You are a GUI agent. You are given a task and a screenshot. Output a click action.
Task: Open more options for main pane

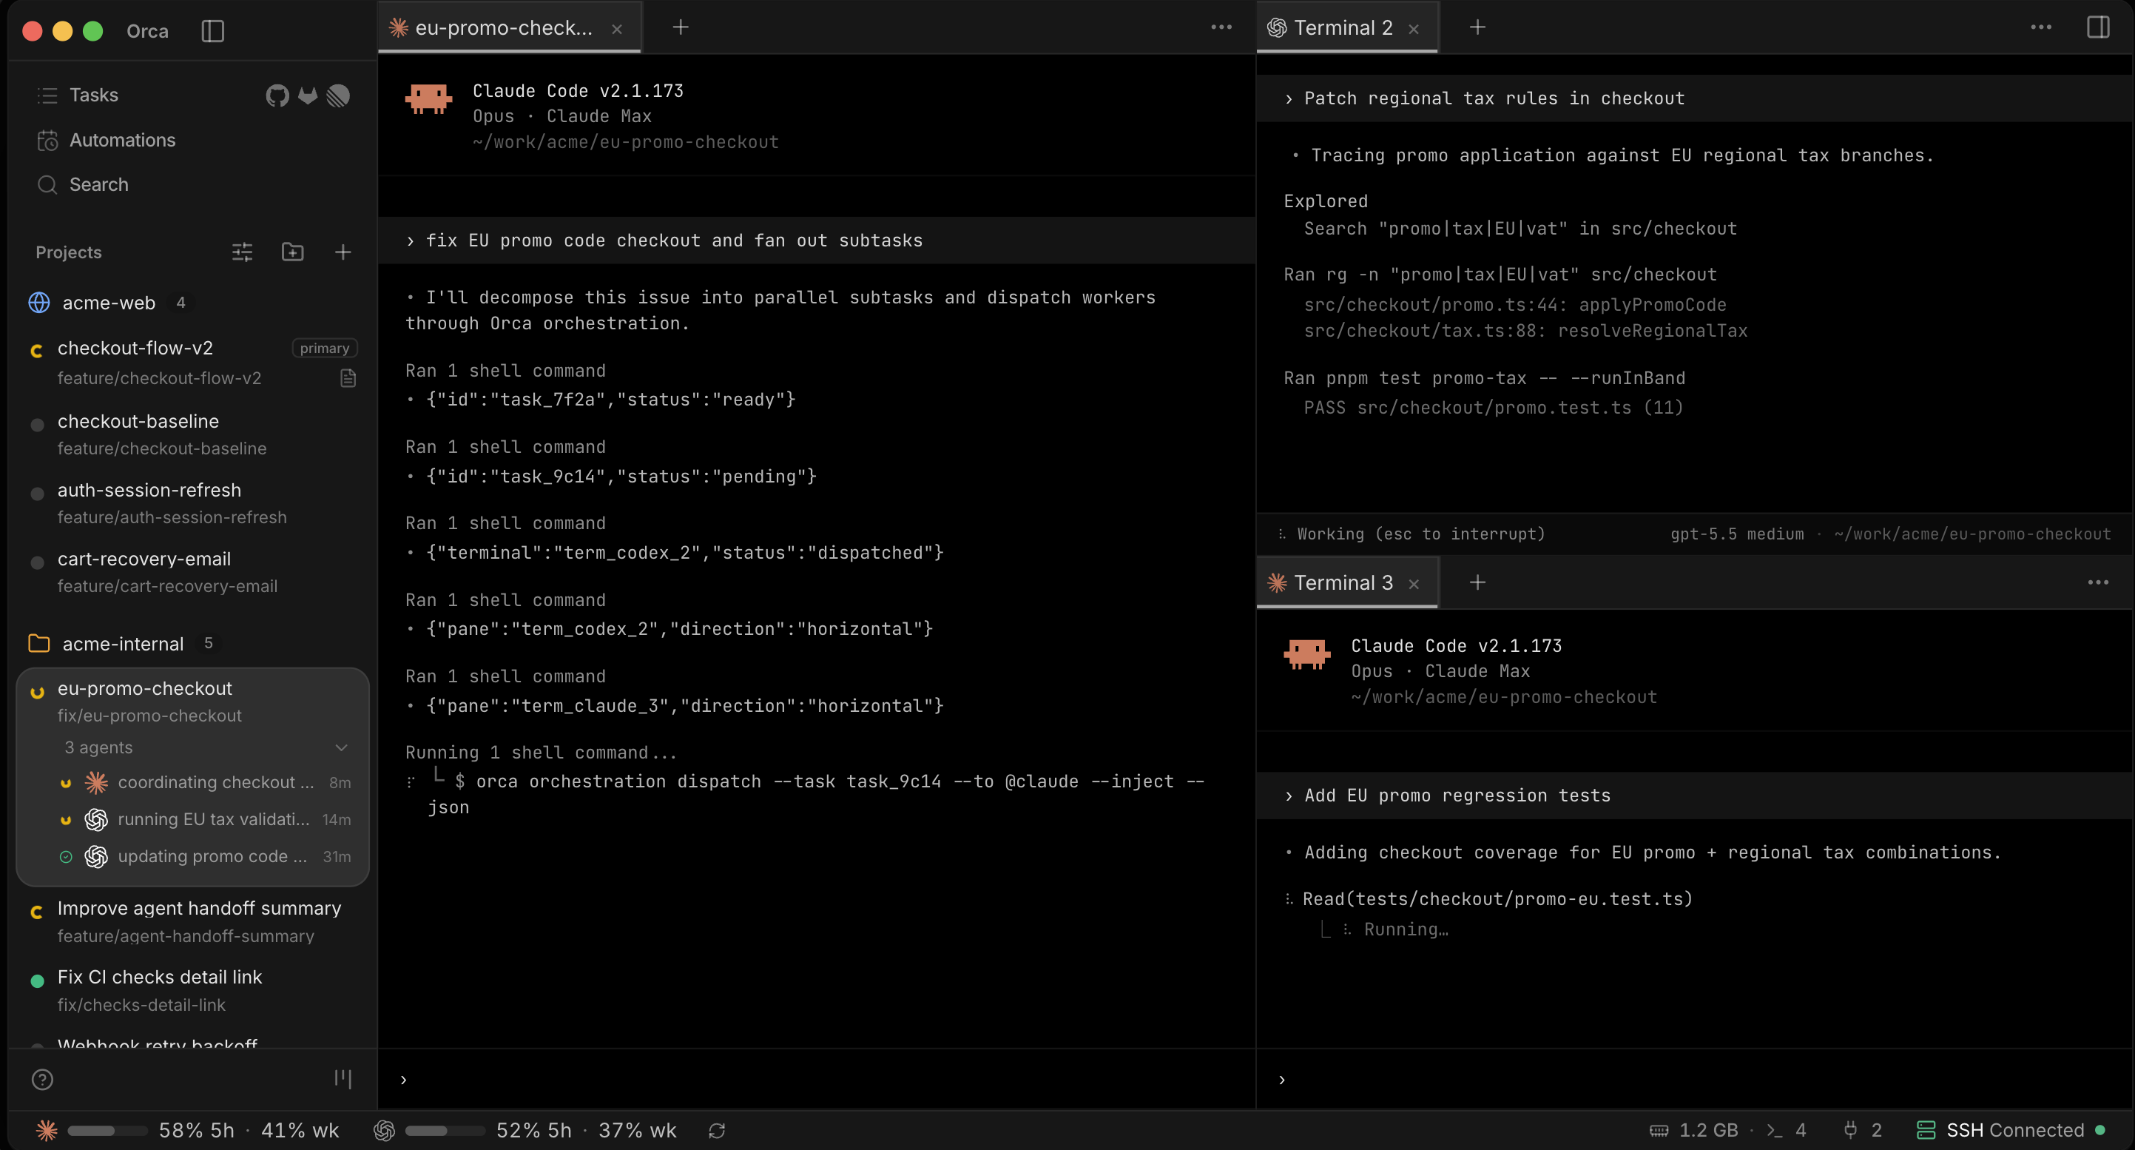1221,27
